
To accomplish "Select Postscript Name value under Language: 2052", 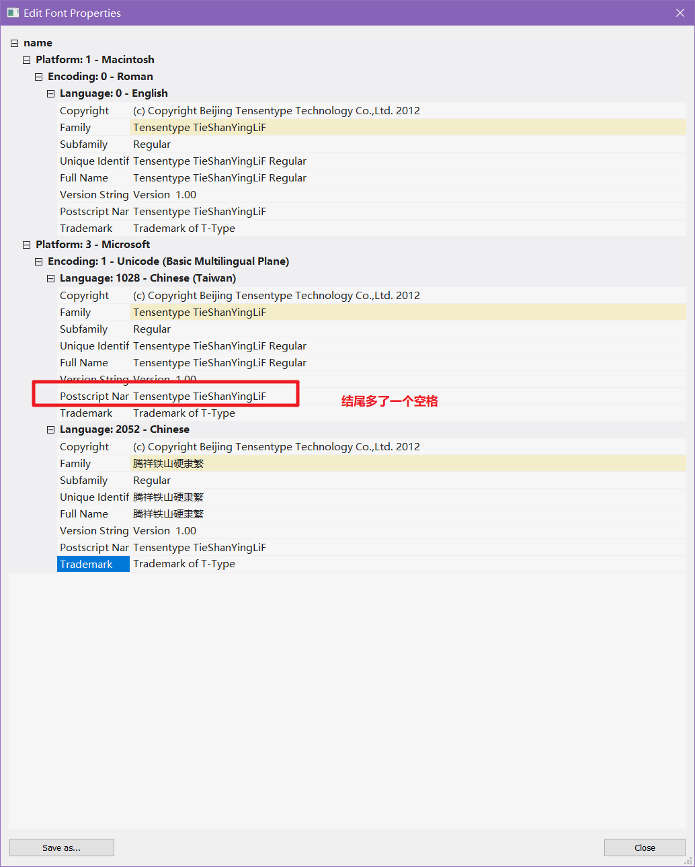I will coord(408,547).
